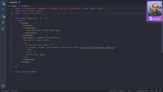163x92 pixels.
Task: Open the Manage gear menu
Action: tap(3, 86)
